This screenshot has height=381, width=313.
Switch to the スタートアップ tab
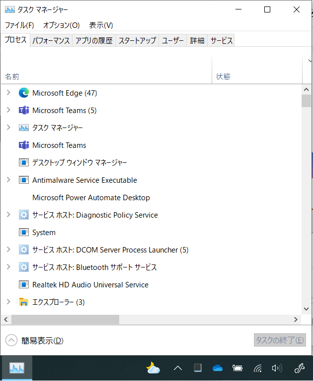pos(137,40)
